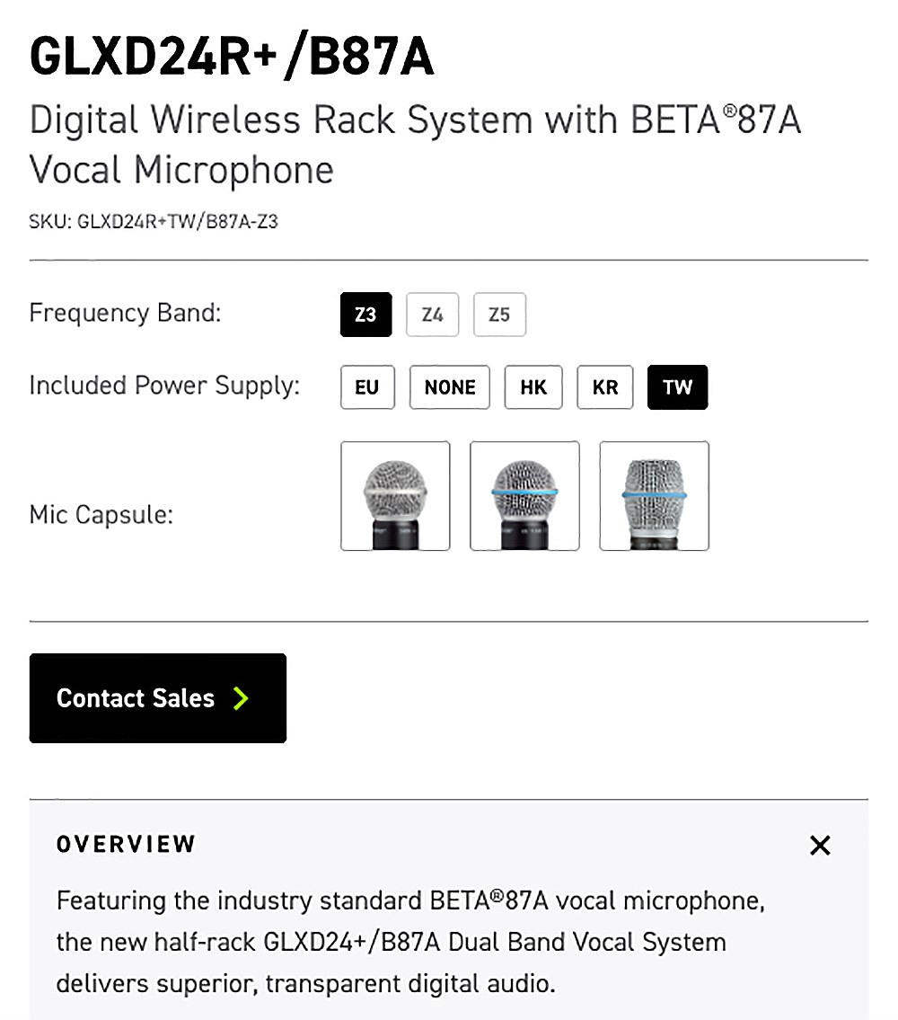Choose the Z4 frequency band
Image resolution: width=898 pixels, height=1020 pixels.
point(433,315)
